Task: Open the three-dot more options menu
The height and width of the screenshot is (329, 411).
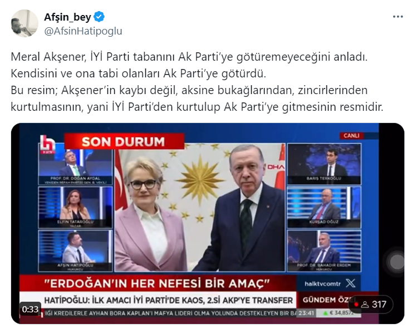Action: pos(398,17)
